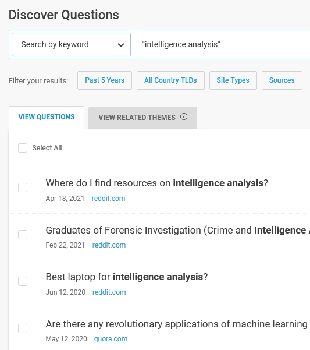Check the Select All checkbox
The width and height of the screenshot is (310, 350).
pyautogui.click(x=23, y=148)
